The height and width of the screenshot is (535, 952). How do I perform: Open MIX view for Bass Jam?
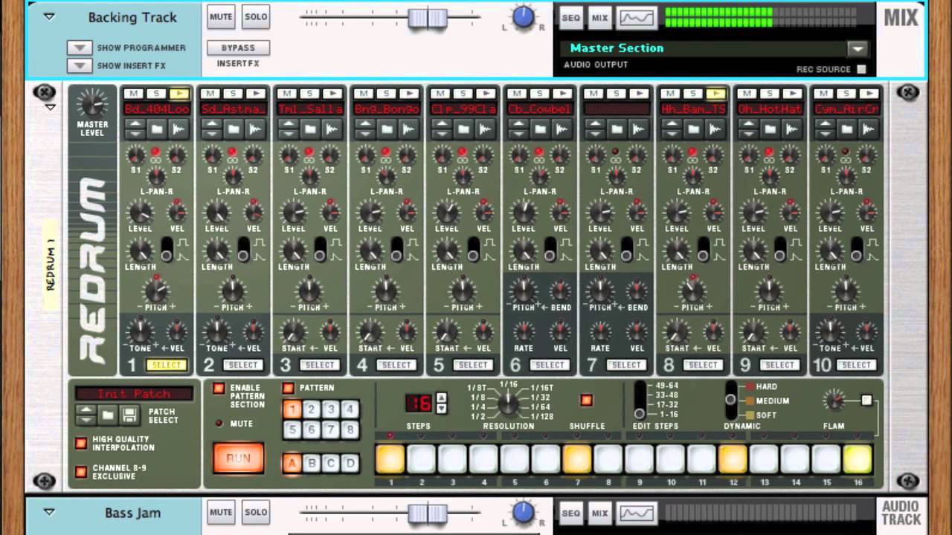599,512
